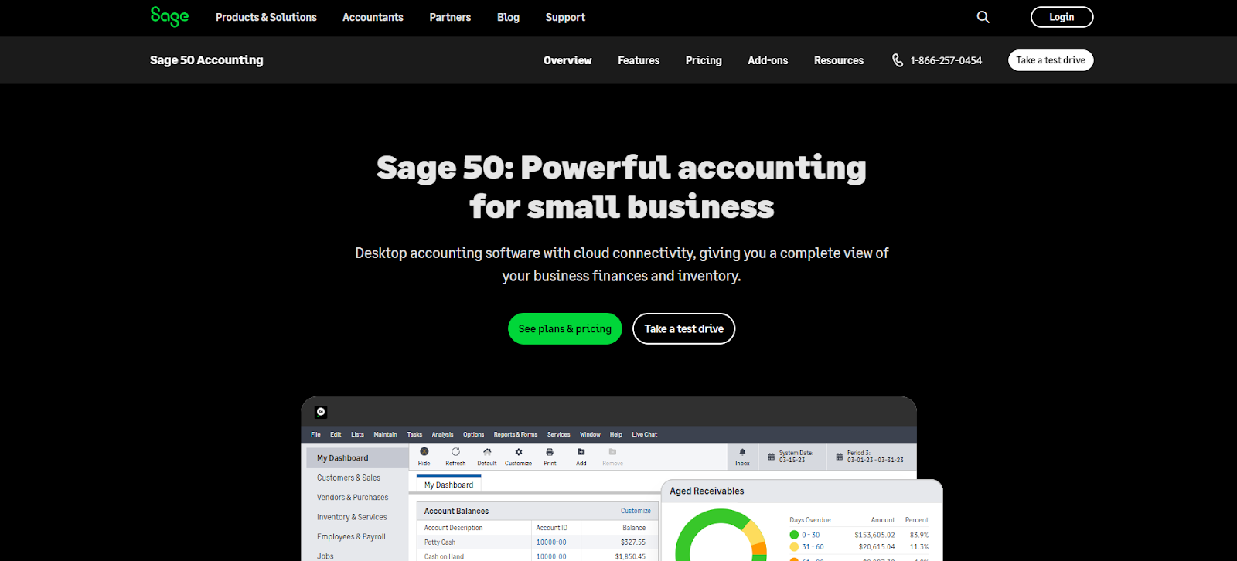Click the Aged Receivables donut chart
The image size is (1237, 561).
click(x=721, y=535)
